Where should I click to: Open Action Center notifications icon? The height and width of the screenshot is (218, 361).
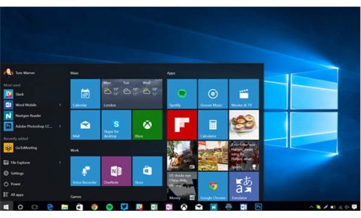pos(354,207)
